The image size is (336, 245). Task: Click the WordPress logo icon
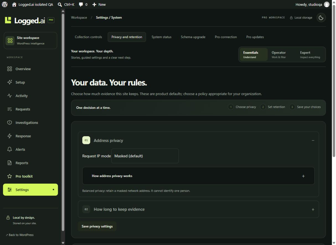4,4
